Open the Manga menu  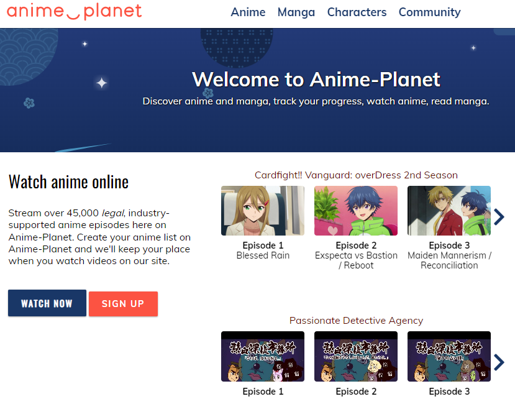click(296, 12)
